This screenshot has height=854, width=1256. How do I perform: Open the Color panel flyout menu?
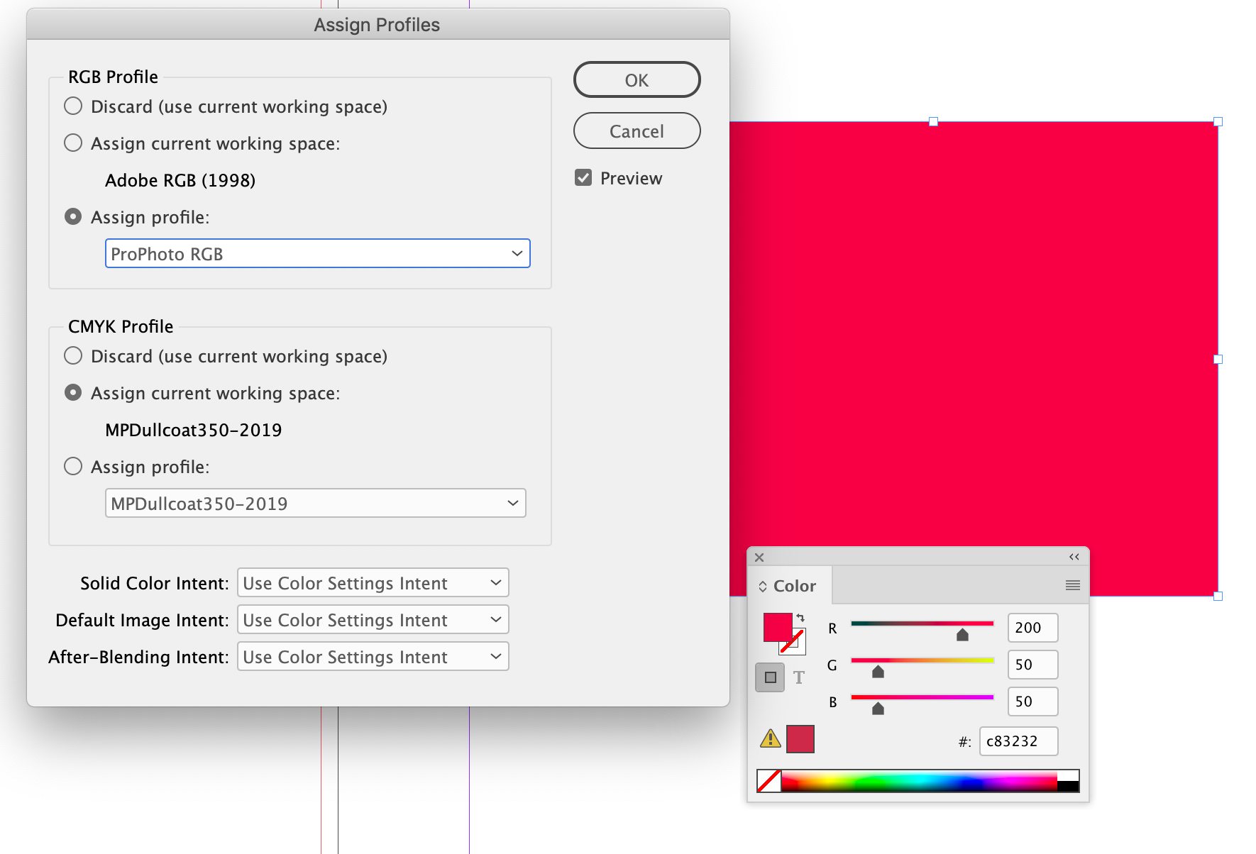tap(1072, 584)
